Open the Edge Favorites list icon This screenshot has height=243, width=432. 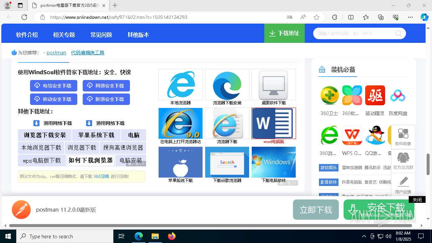pos(366,17)
